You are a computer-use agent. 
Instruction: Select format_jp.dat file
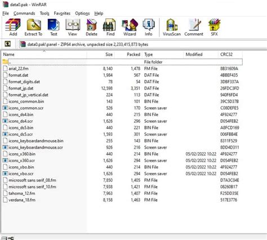click(21, 88)
